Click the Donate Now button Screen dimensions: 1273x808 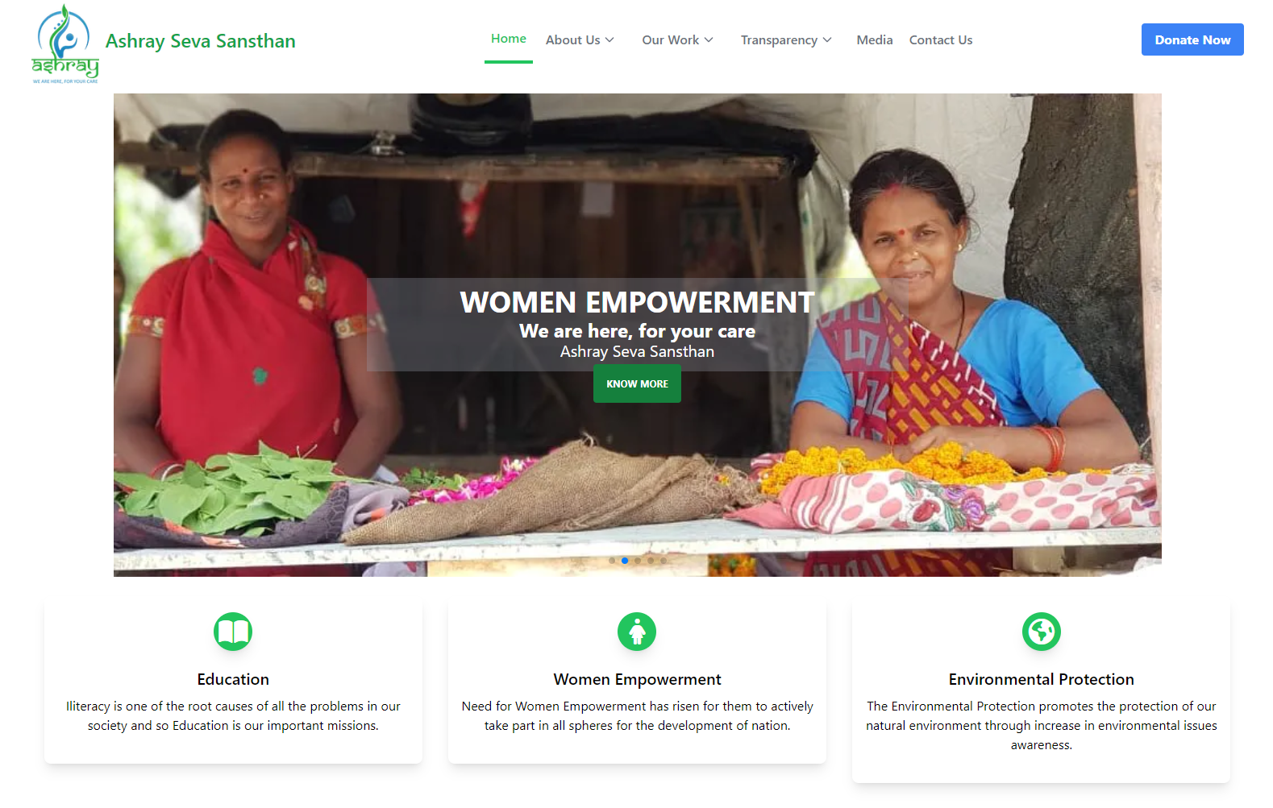coord(1192,39)
